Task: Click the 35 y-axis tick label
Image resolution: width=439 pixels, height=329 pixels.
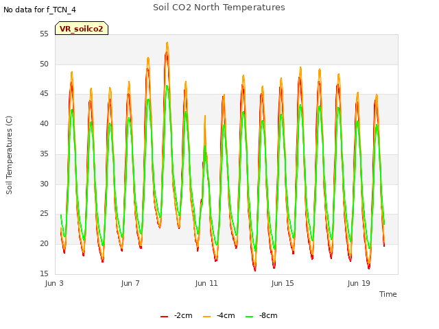Action: 44,154
